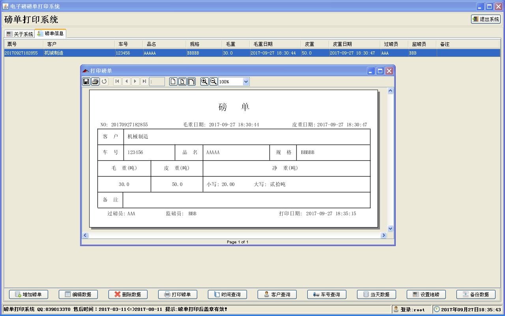Screen dimensions: 505x316
Task: Switch to the 关于系统 tab
Action: tap(20, 34)
